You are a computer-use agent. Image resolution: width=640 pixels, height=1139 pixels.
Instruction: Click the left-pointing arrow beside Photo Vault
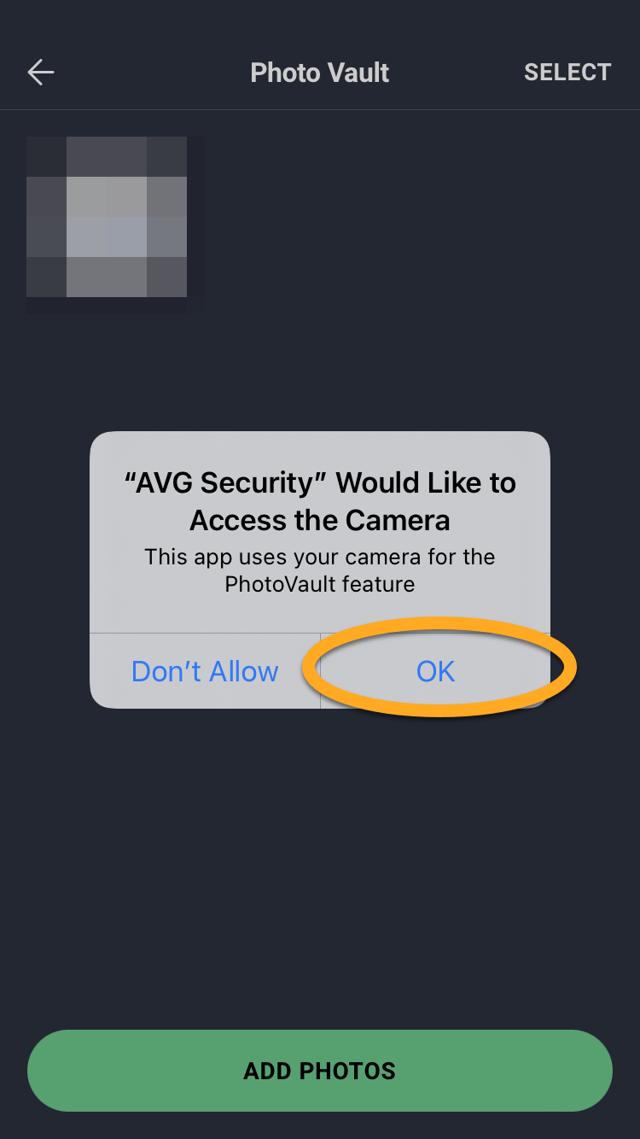click(x=41, y=73)
